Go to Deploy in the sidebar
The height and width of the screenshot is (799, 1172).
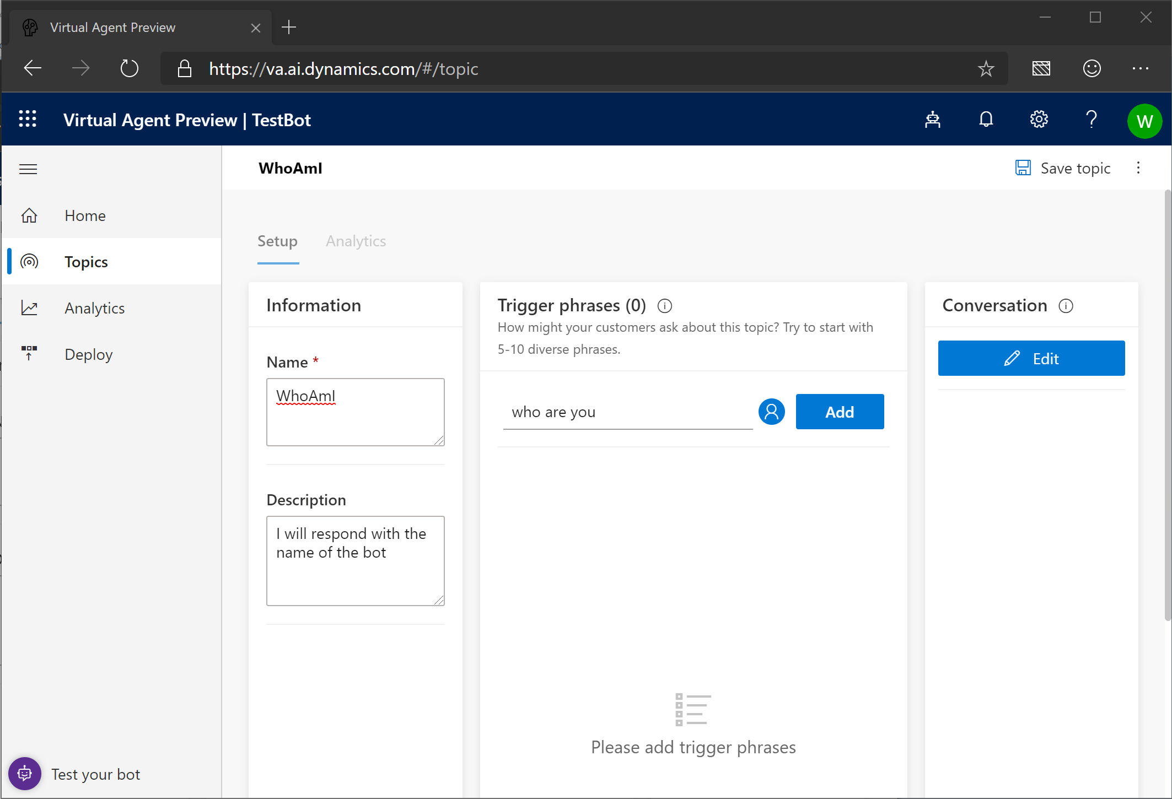88,354
